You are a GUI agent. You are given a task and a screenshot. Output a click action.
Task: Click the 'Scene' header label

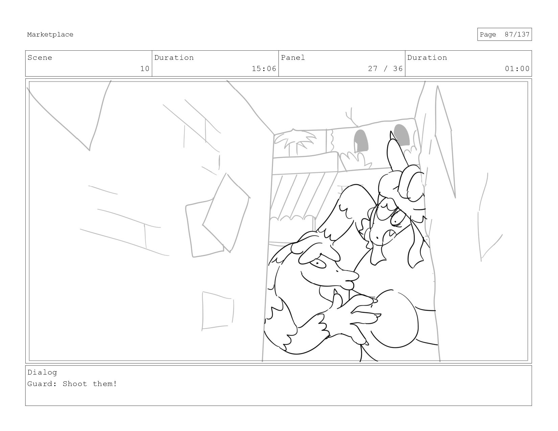pyautogui.click(x=40, y=58)
